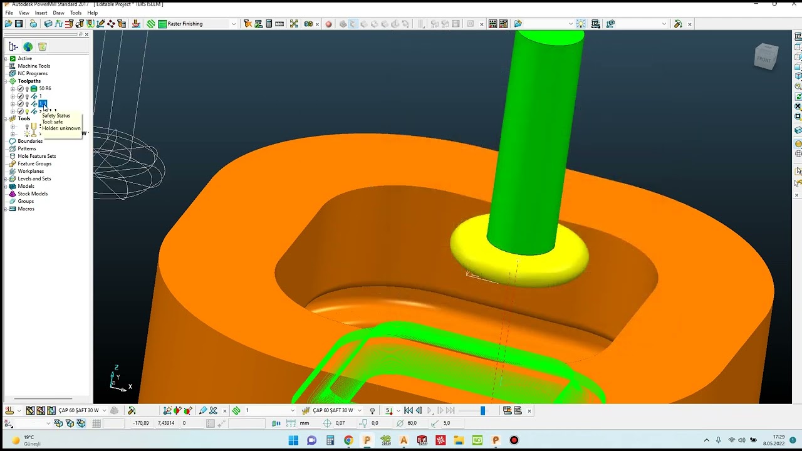The width and height of the screenshot is (802, 451).
Task: Open project folder icon in main toolbar
Action: [x=8, y=24]
